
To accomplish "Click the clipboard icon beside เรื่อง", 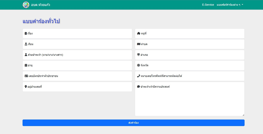I will point(26,33).
